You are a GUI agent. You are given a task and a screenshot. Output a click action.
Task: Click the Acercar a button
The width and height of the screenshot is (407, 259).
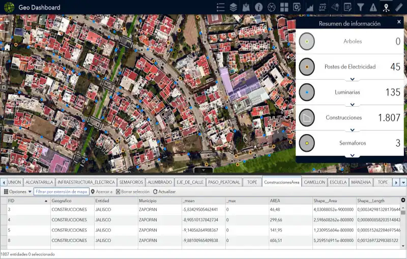102,191
